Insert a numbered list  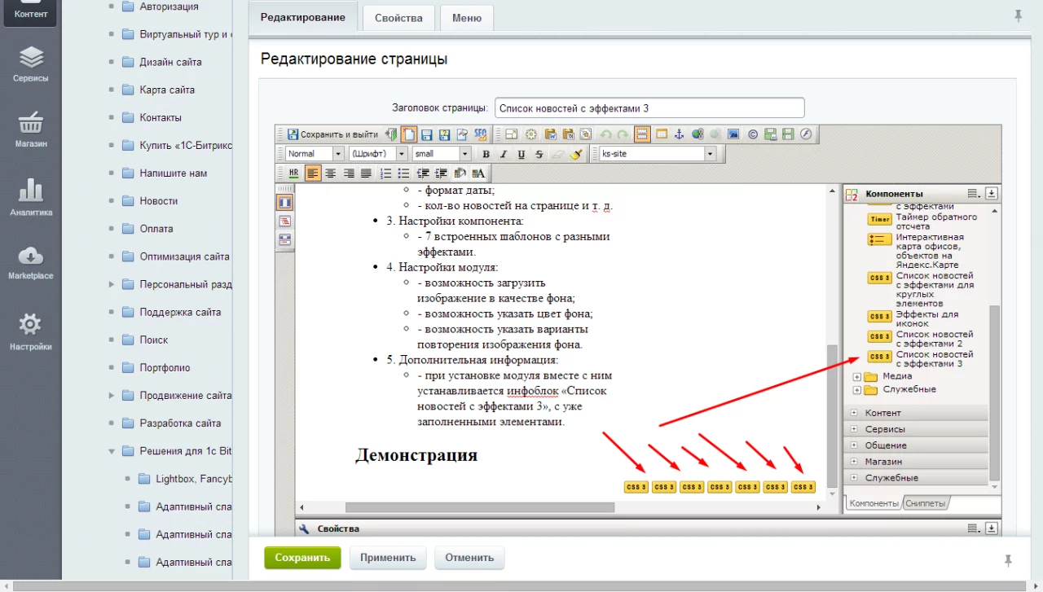pos(385,173)
